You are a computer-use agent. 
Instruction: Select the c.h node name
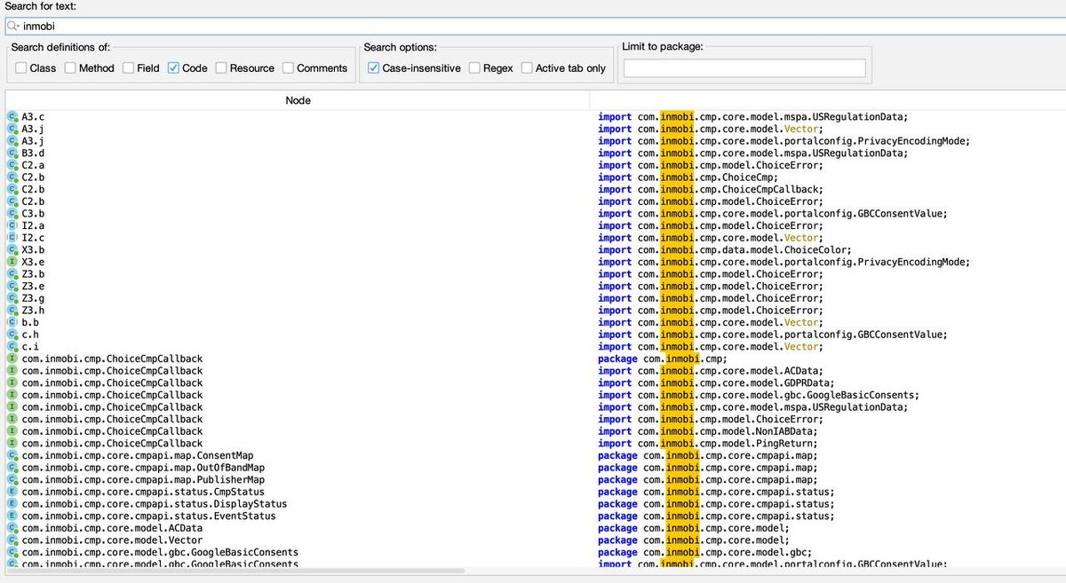(30, 335)
